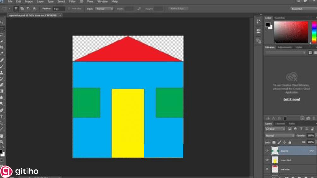This screenshot has width=317, height=178.
Task: Open the File menu
Action: click(10, 1)
